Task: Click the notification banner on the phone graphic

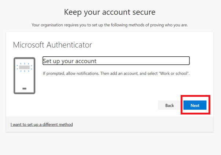Action: (24, 67)
